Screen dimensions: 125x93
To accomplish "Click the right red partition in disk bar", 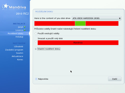I will (x=102, y=23).
